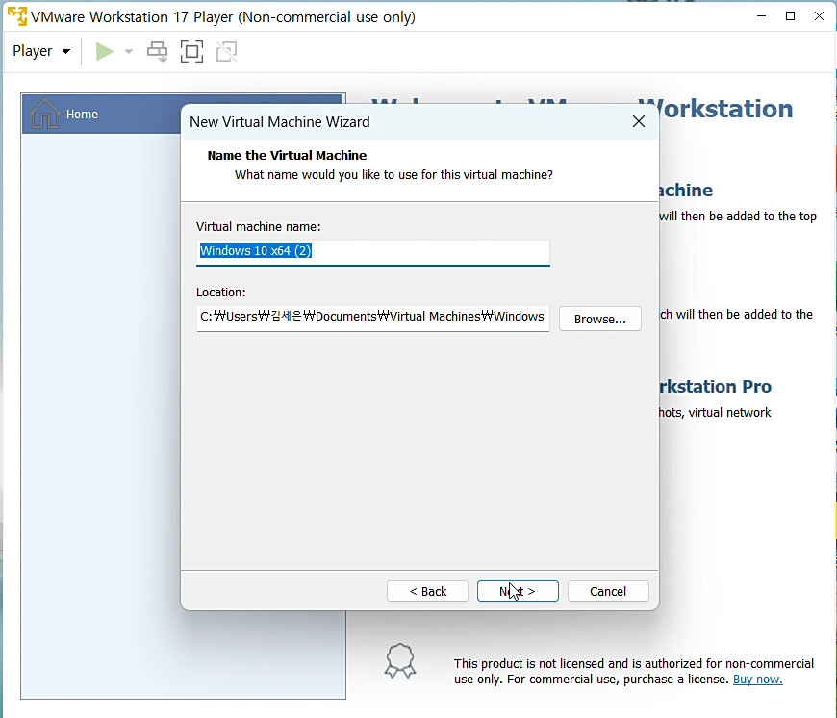This screenshot has width=837, height=718.
Task: Click the 'Name the Virtual Machine' heading
Action: 287,155
